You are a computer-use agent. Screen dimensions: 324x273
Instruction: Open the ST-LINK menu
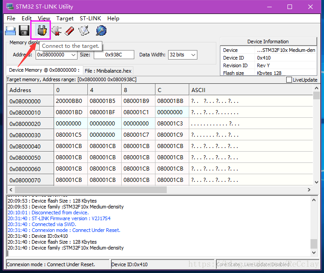pyautogui.click(x=90, y=19)
